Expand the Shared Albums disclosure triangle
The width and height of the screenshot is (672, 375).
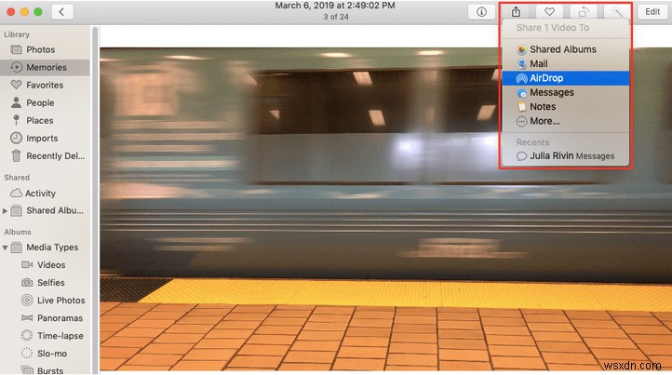coord(5,211)
